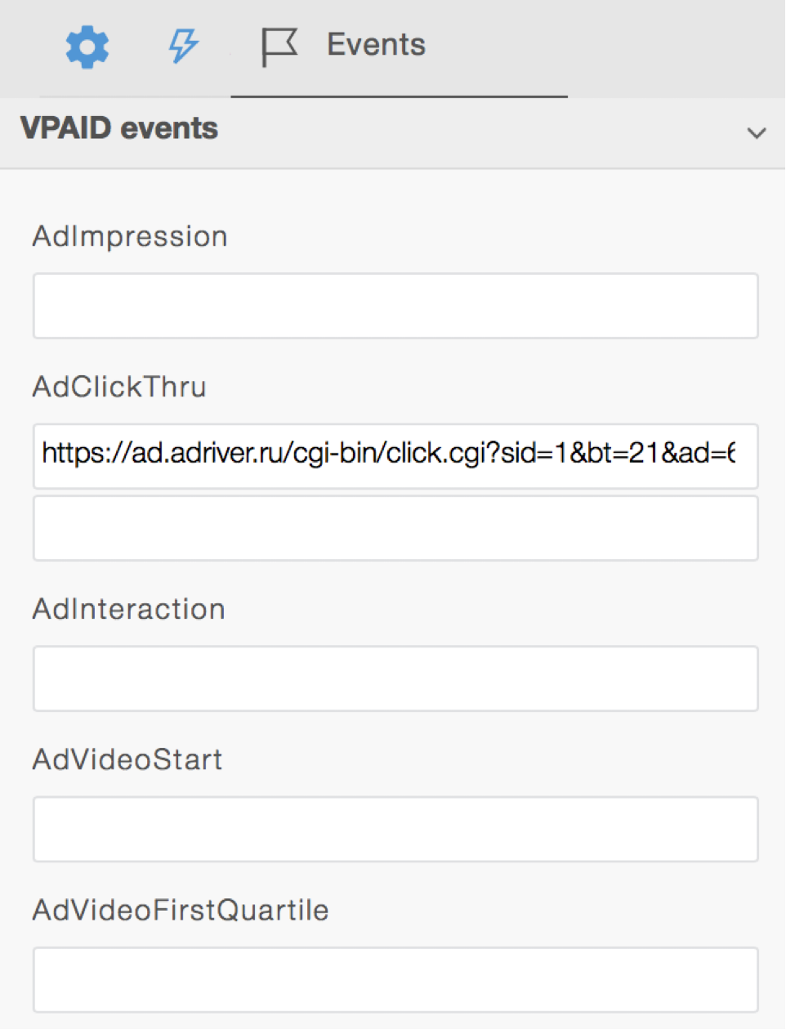Click the underline indicator beneath Events tab
This screenshot has width=786, height=1030.
click(399, 96)
